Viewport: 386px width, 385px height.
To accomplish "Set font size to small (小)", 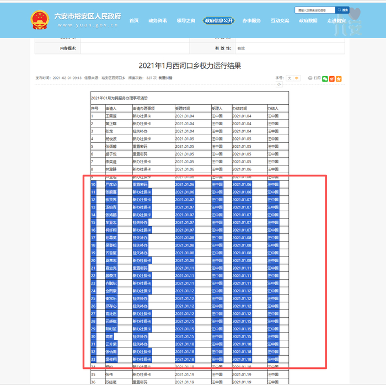I will [x=279, y=84].
